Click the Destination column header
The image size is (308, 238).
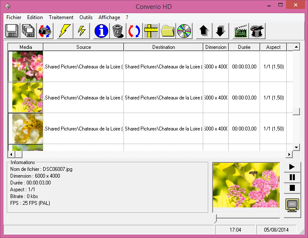[163, 47]
